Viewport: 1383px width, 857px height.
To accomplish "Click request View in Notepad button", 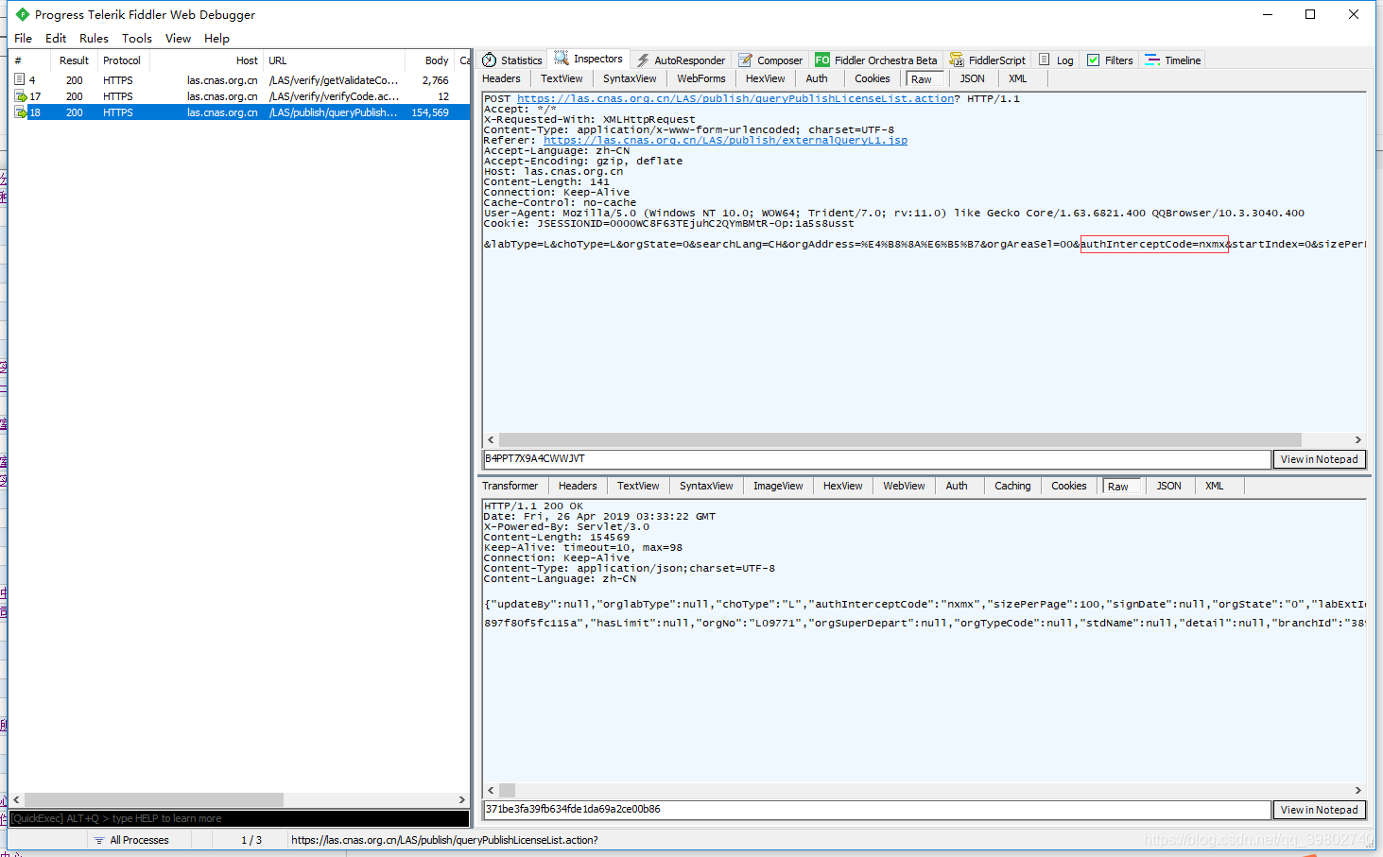I will (x=1319, y=459).
